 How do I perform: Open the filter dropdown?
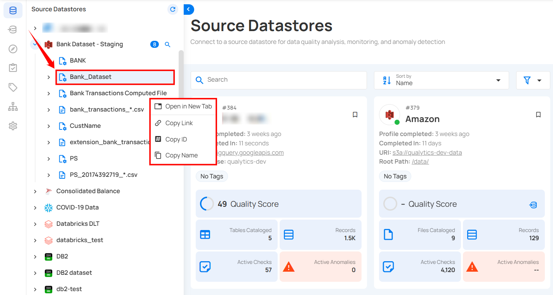(x=533, y=80)
